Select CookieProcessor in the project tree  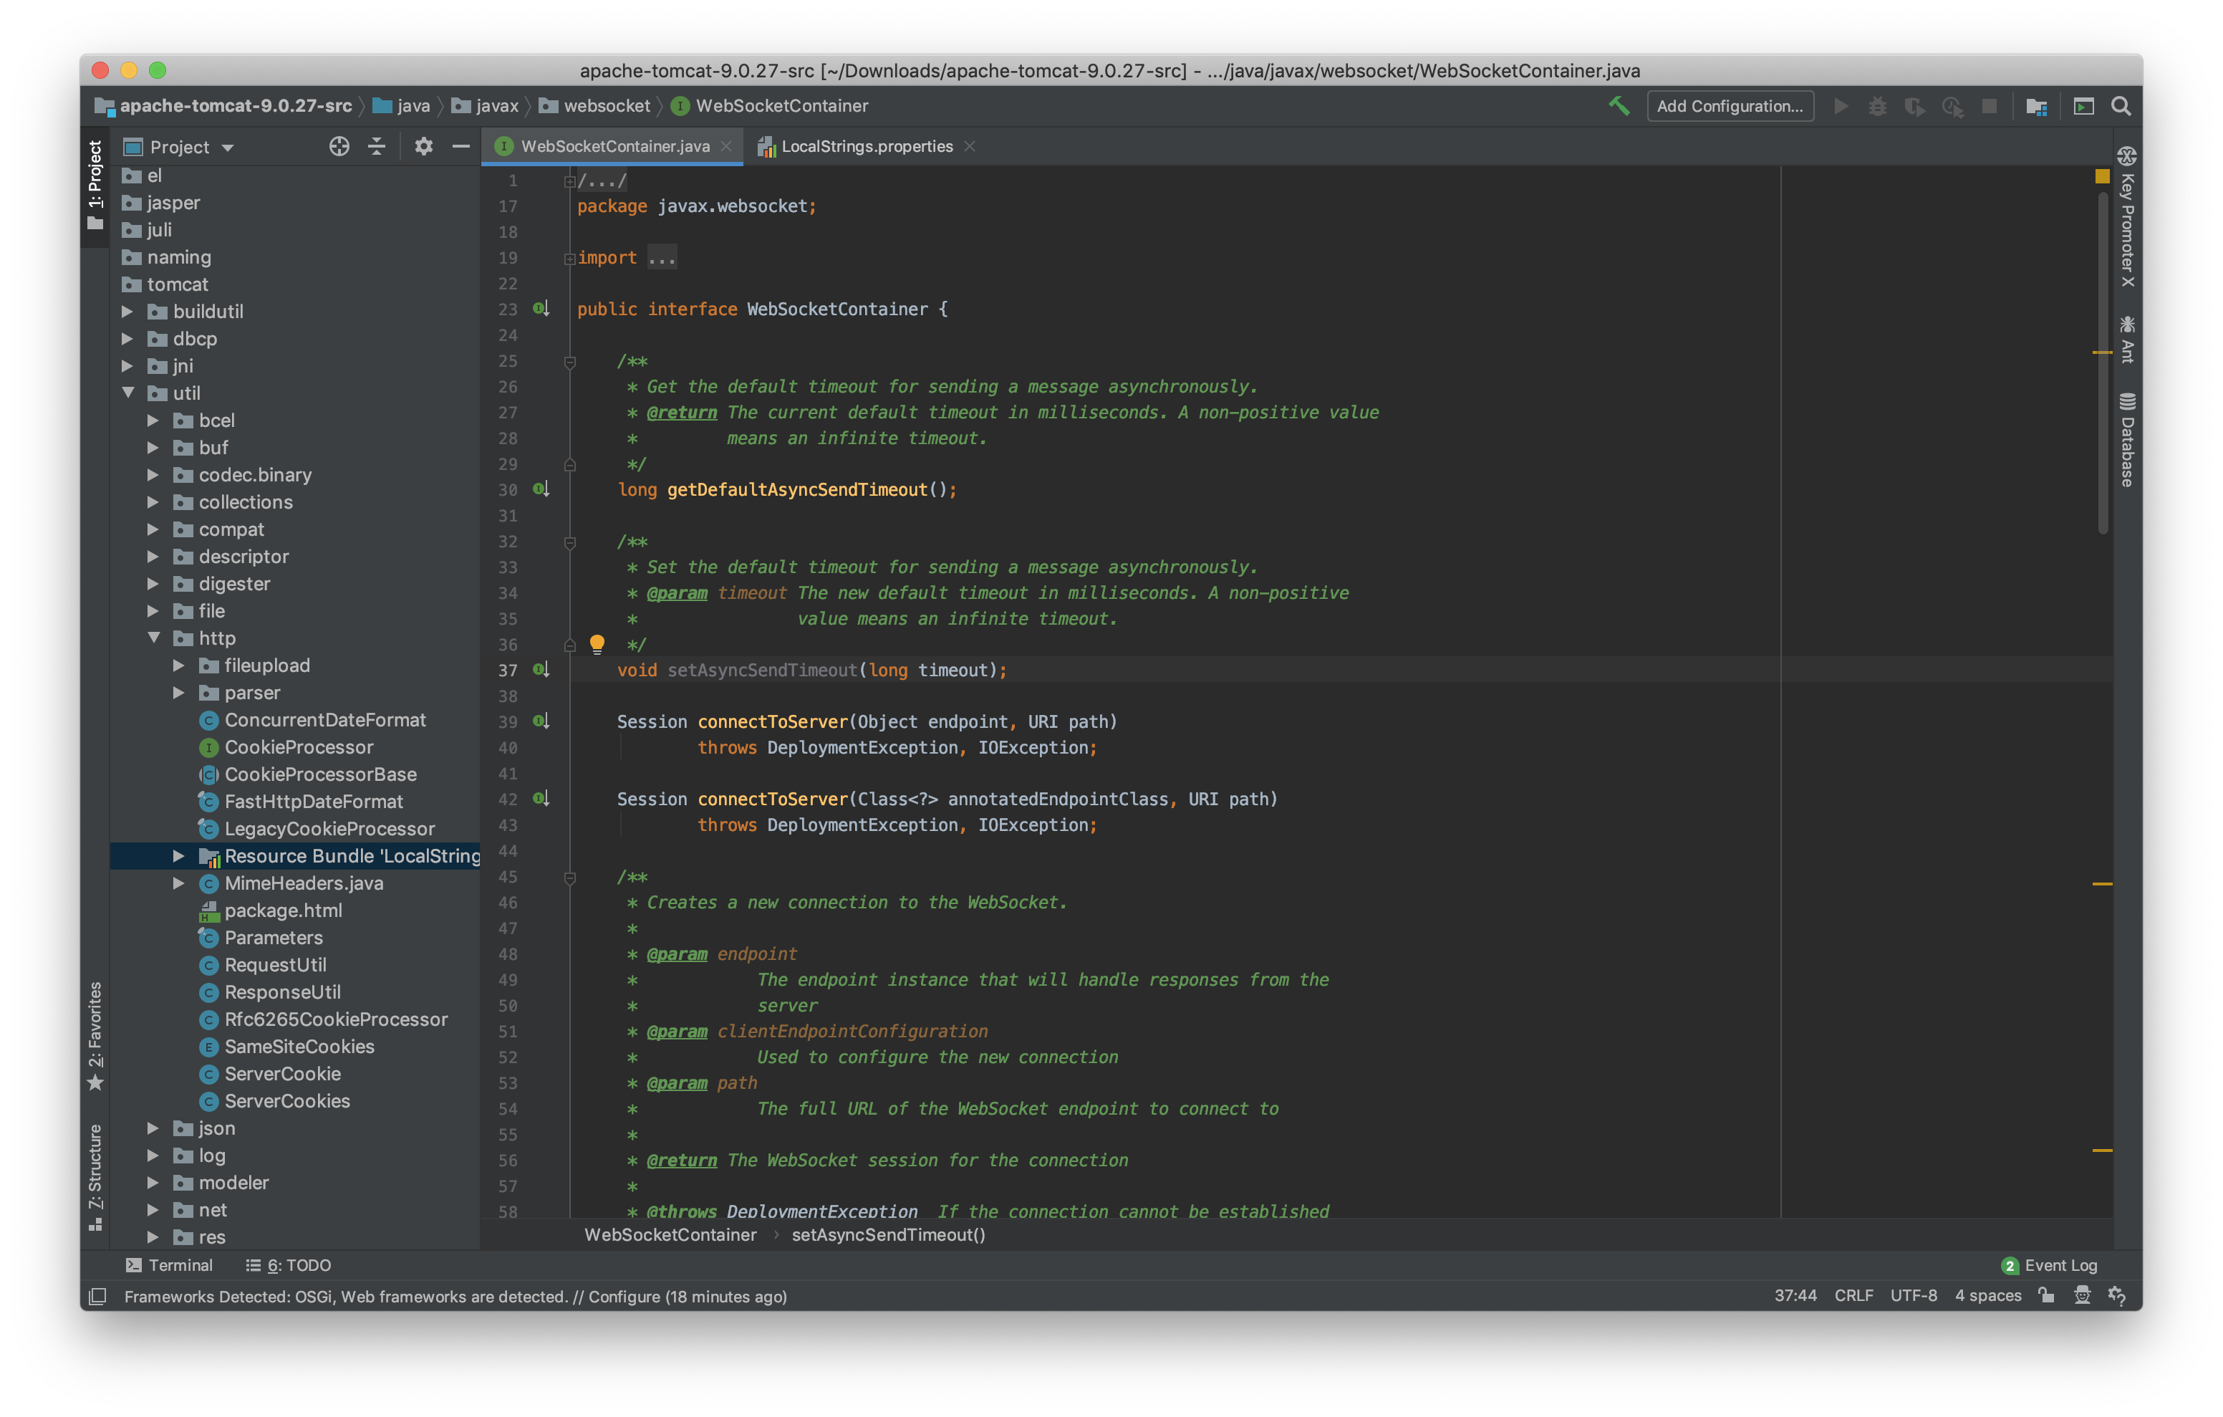298,746
